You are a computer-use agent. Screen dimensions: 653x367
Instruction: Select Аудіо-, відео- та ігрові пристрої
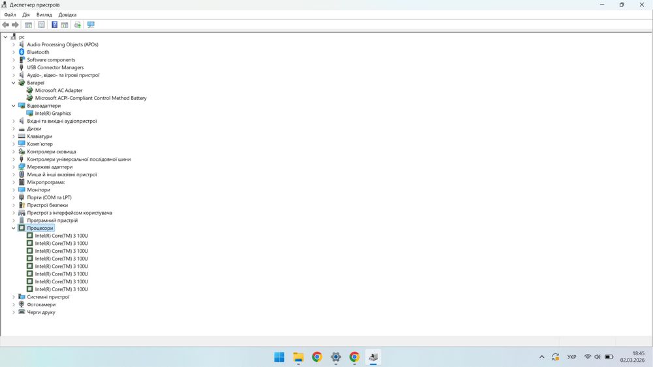pyautogui.click(x=63, y=75)
